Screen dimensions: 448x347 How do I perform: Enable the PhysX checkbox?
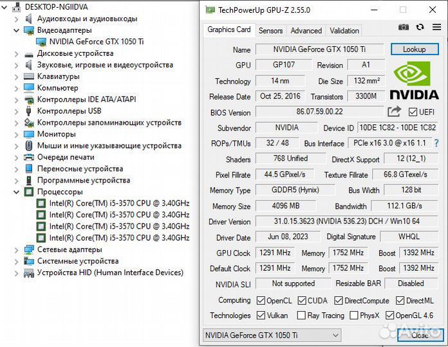(354, 315)
